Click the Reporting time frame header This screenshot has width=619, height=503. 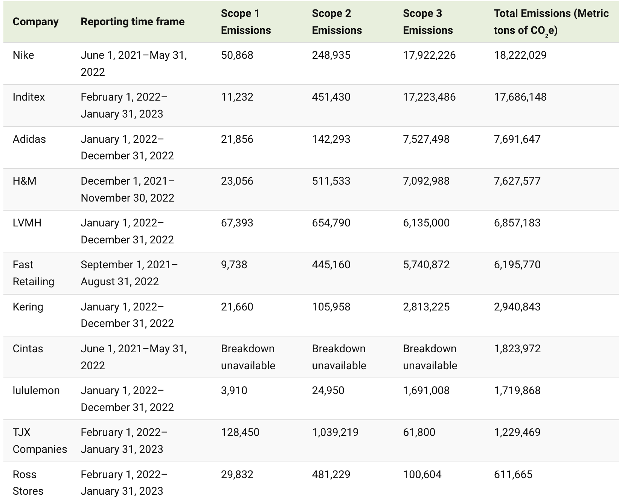(133, 22)
